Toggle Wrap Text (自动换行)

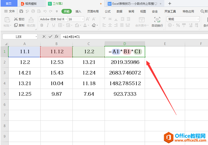pos(157,22)
